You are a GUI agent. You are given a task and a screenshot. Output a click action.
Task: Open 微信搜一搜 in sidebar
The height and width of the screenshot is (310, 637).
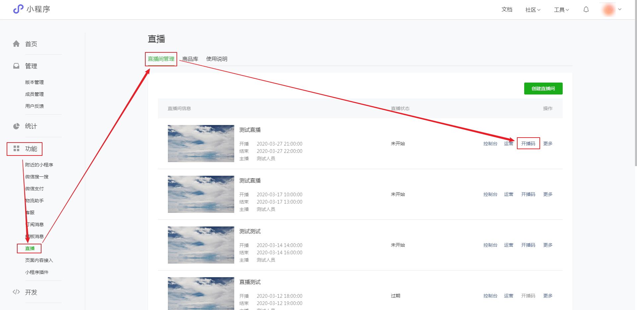coord(37,177)
